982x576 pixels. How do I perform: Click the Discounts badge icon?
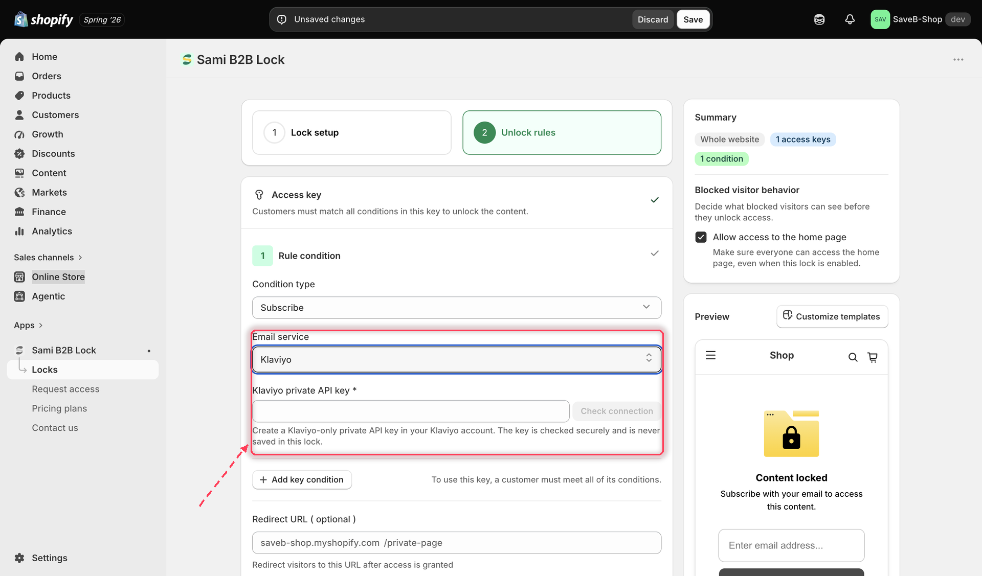19,154
